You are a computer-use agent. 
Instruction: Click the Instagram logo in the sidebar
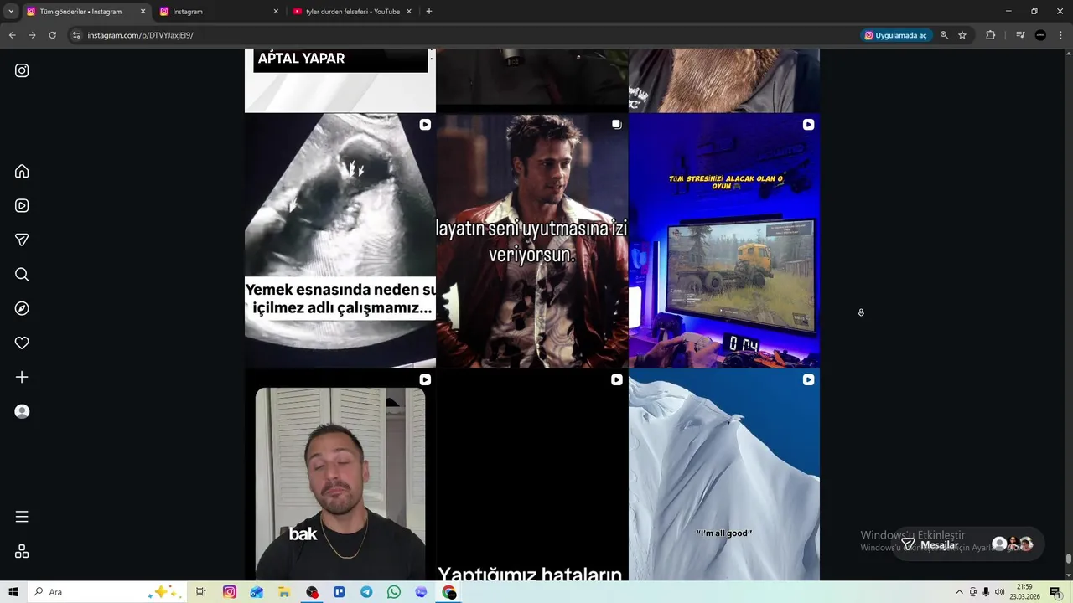pos(22,70)
